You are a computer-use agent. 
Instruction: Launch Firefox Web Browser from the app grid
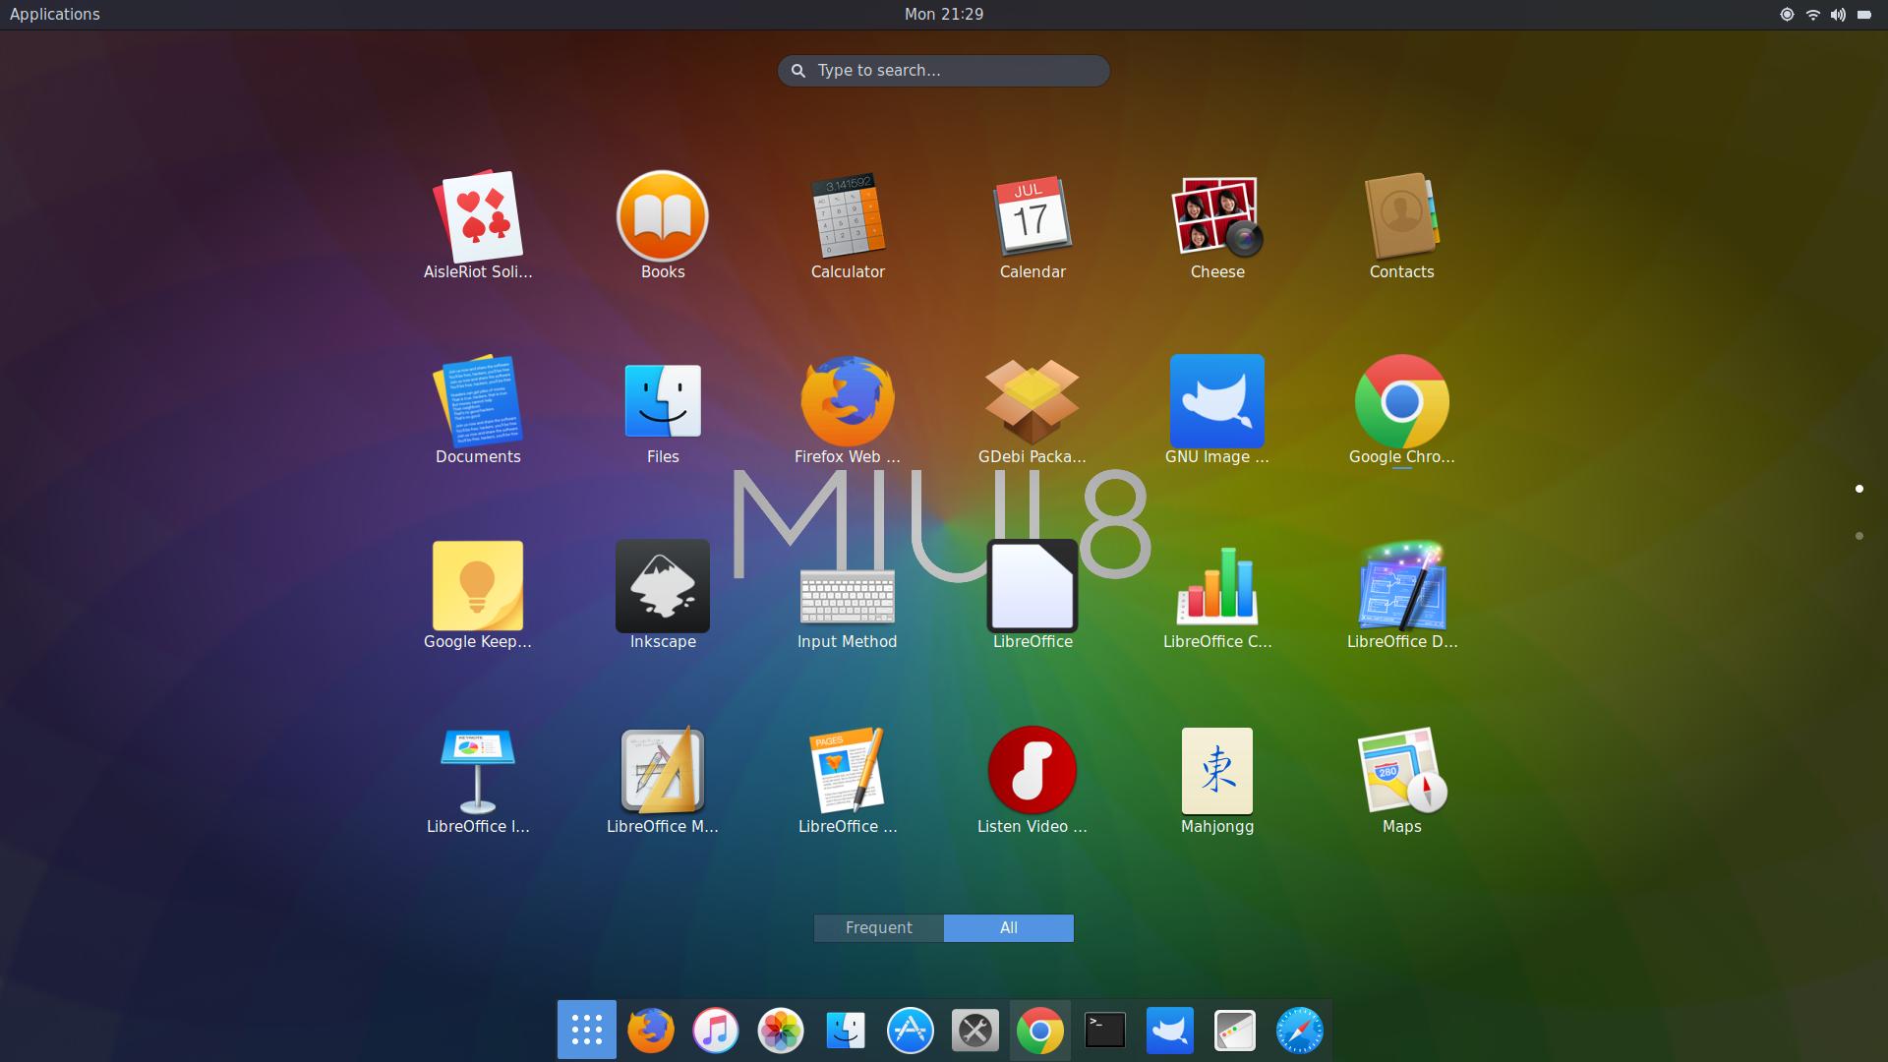pyautogui.click(x=848, y=402)
